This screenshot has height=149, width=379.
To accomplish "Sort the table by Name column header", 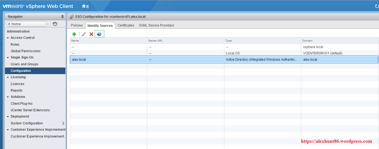I will (x=108, y=41).
